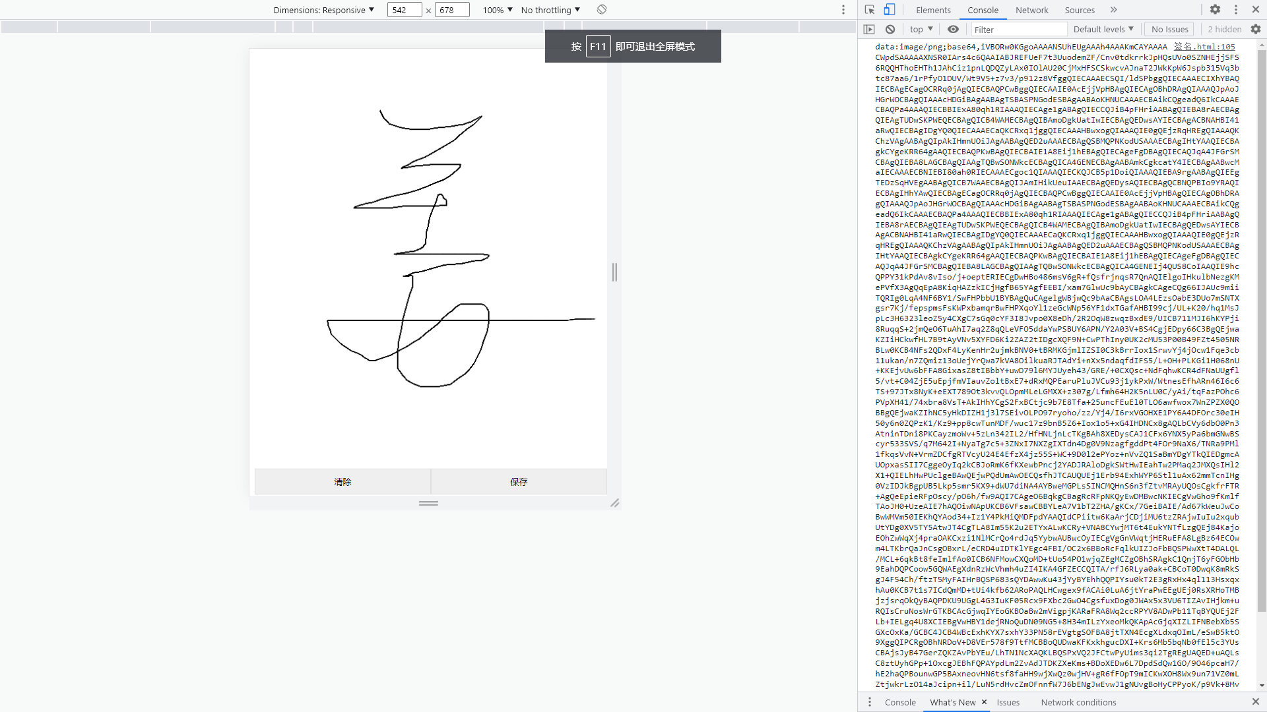Viewport: 1267px width, 712px height.
Task: Open more DevTools tabs chevron
Action: [x=1114, y=10]
